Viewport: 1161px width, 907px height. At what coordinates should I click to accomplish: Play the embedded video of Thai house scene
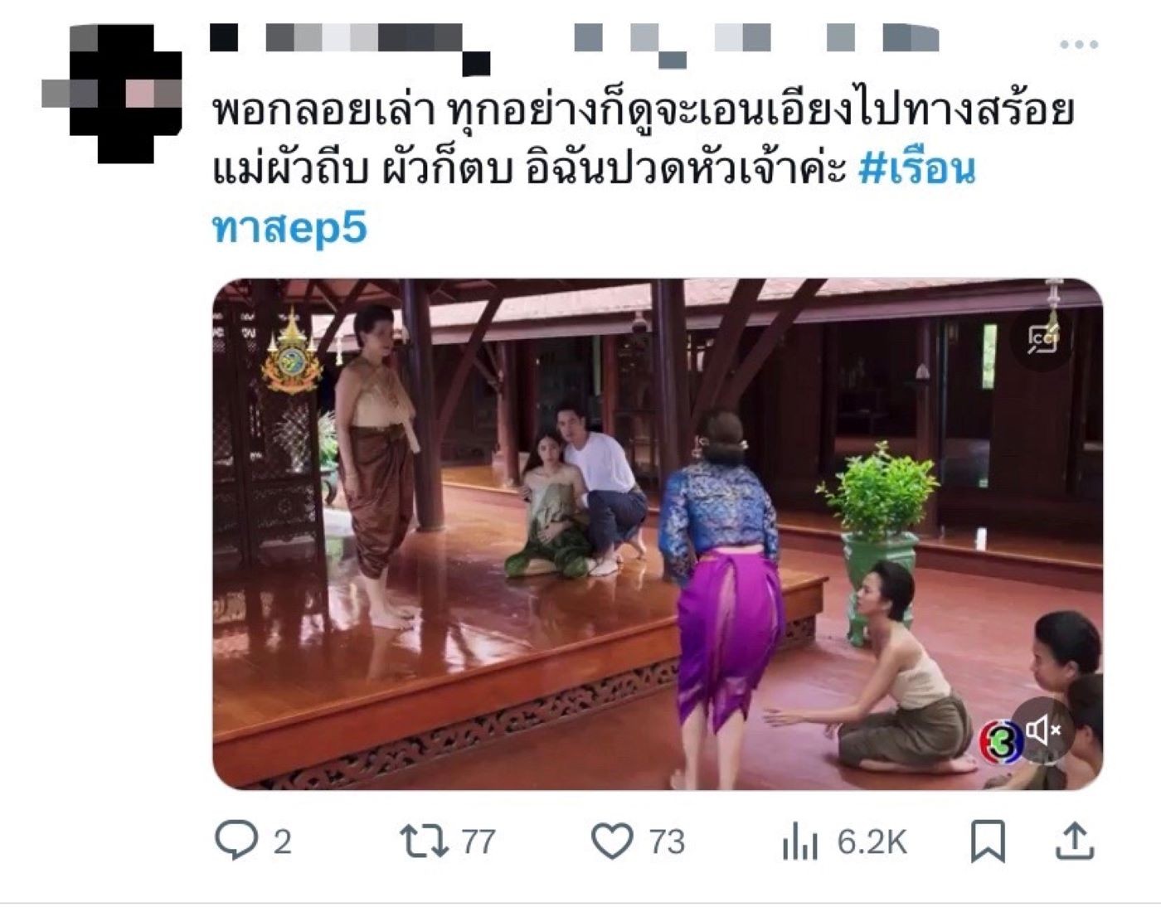coord(658,534)
